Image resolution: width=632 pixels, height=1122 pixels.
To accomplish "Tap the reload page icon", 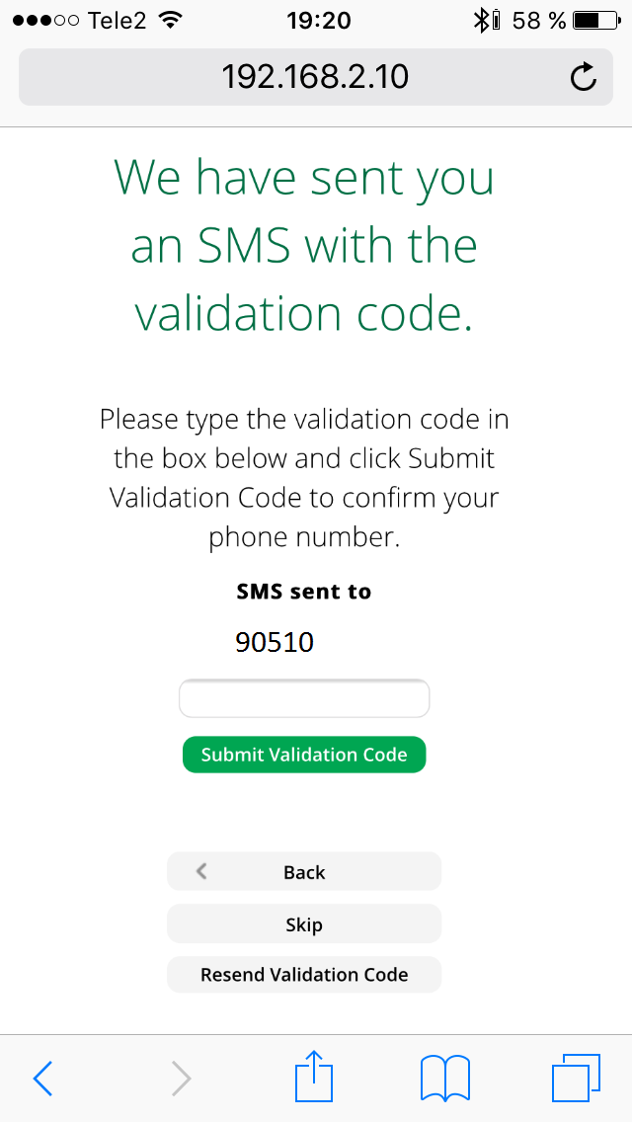I will pos(584,77).
